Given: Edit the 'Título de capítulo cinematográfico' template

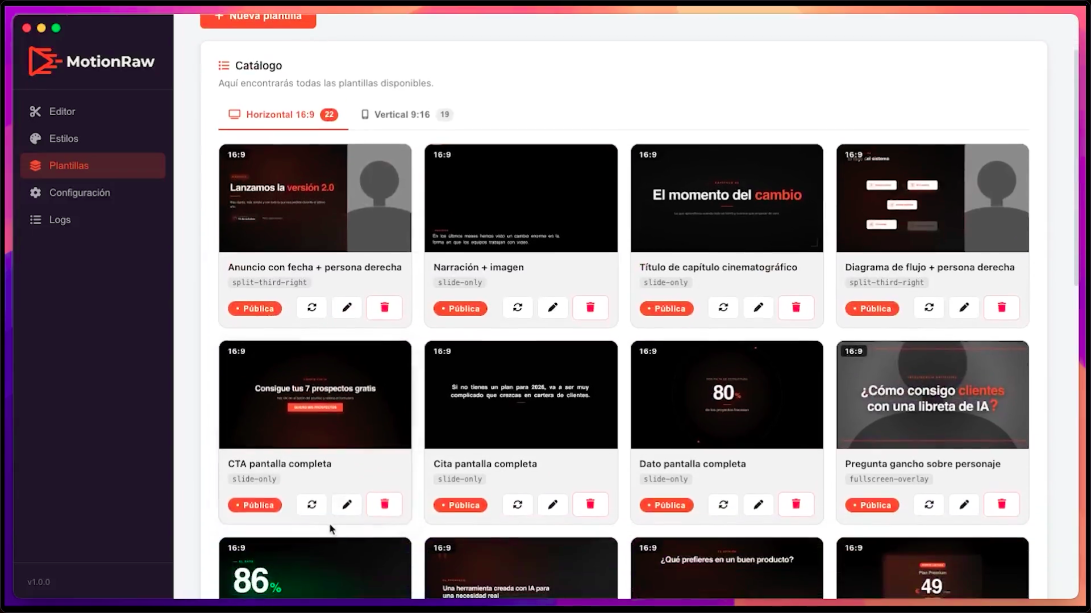Looking at the screenshot, I should coord(759,308).
